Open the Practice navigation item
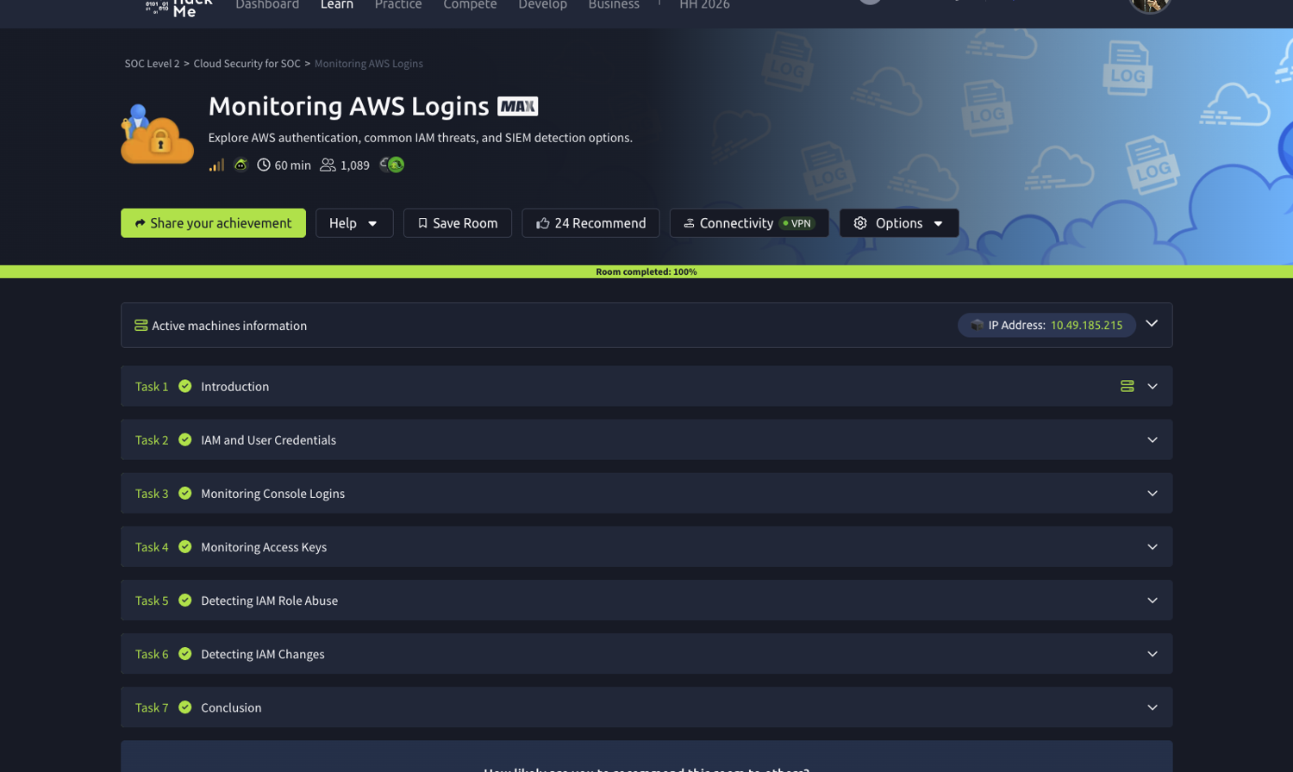The width and height of the screenshot is (1293, 772). [398, 4]
